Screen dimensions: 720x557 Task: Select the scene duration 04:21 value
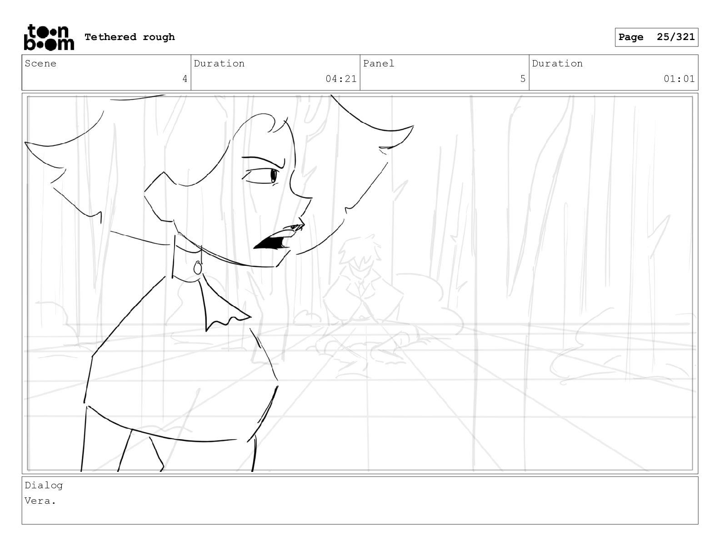[x=341, y=79]
